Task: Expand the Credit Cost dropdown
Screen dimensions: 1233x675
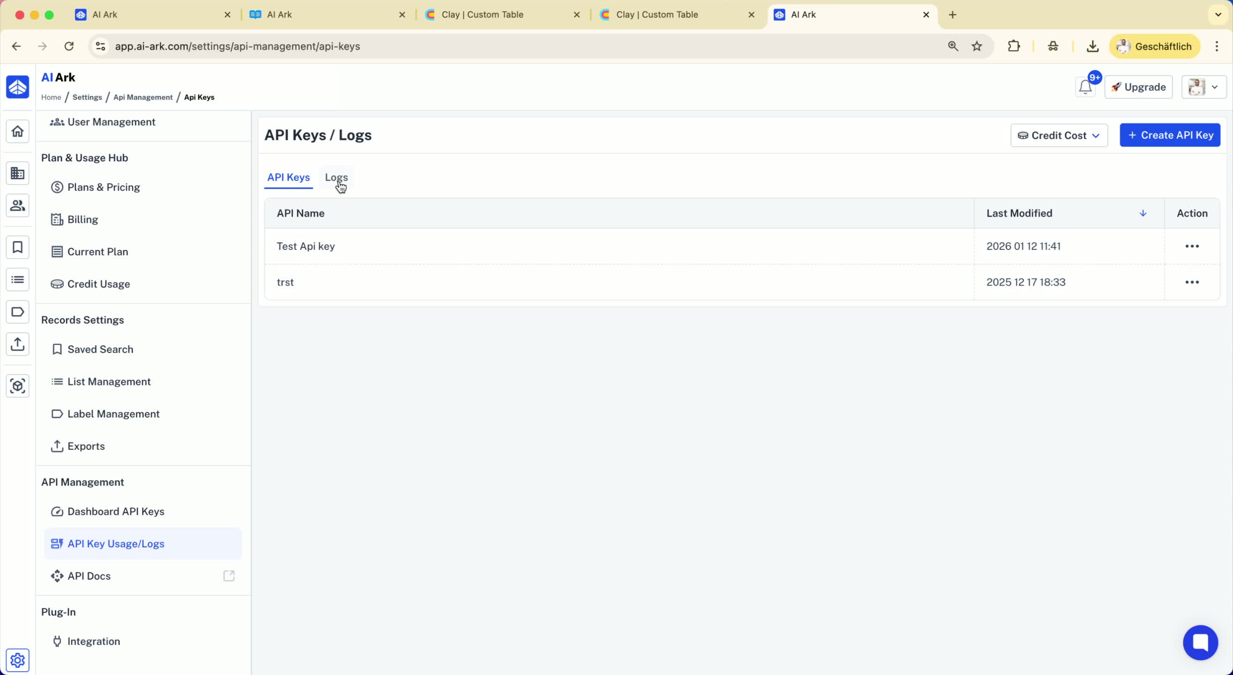Action: coord(1059,135)
